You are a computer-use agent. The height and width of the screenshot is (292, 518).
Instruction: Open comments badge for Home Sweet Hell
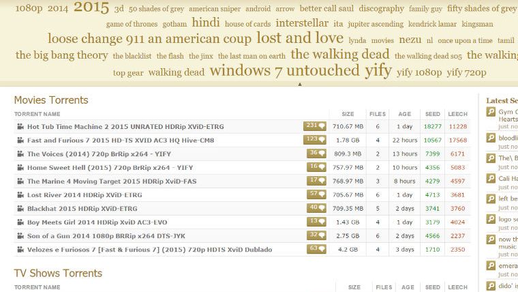[x=316, y=167]
